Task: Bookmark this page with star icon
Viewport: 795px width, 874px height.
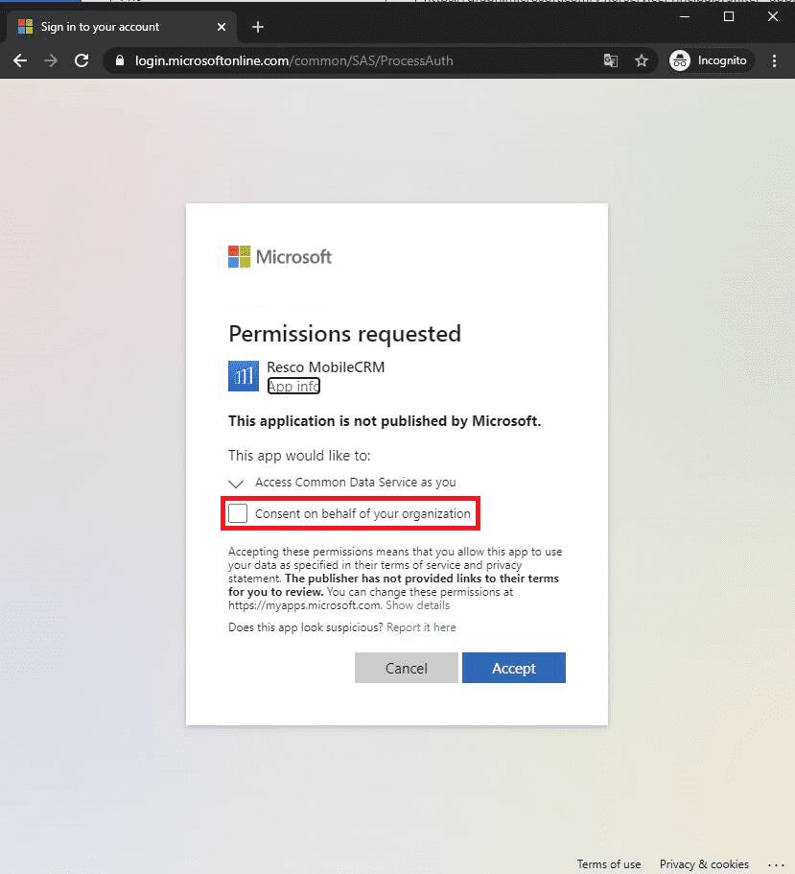Action: (x=642, y=60)
